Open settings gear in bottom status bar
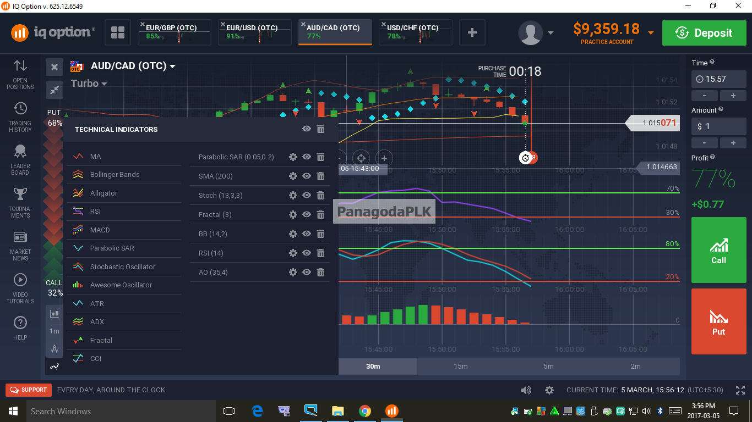Screen dimensions: 752x422 point(549,390)
